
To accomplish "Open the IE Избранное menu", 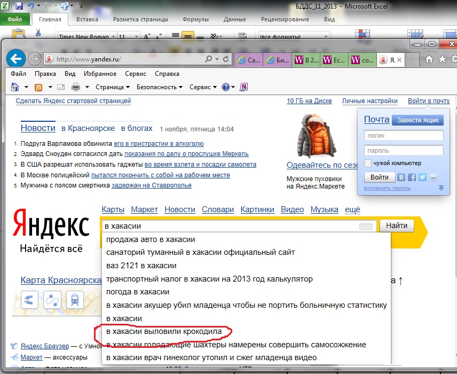I will click(100, 74).
